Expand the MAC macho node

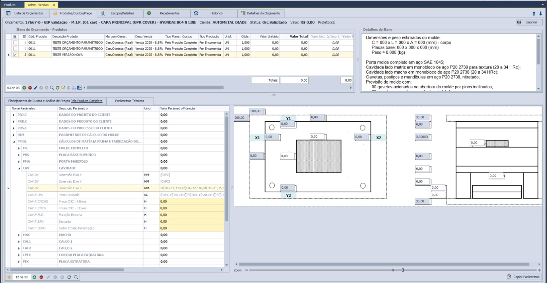click(x=19, y=235)
